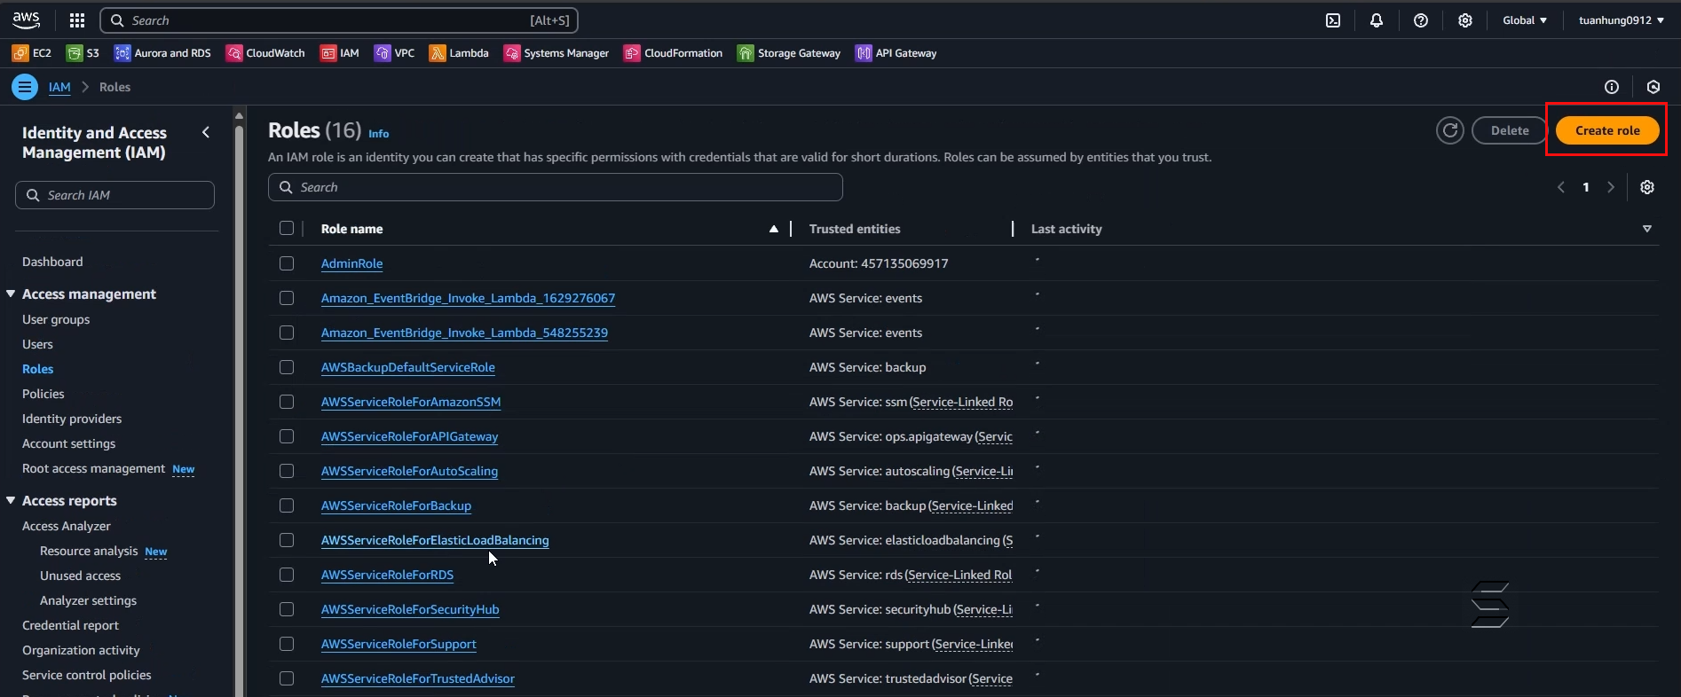This screenshot has width=1681, height=697.
Task: Open the help question mark icon
Action: 1421,20
